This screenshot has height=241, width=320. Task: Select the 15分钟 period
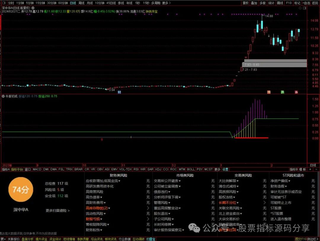pyautogui.click(x=40, y=3)
